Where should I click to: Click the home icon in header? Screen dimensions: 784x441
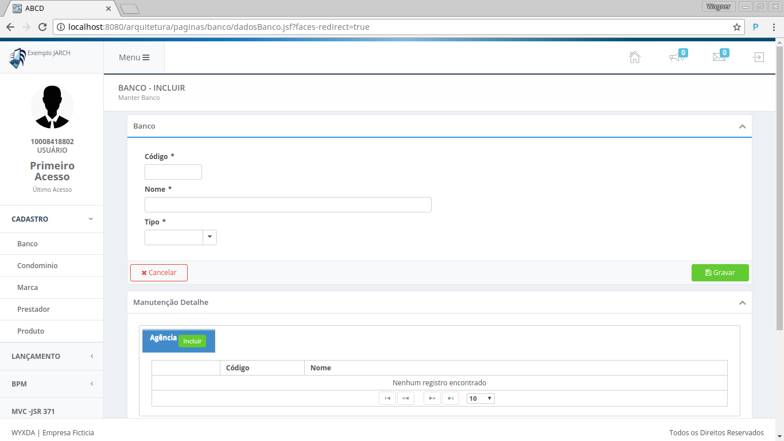click(634, 57)
